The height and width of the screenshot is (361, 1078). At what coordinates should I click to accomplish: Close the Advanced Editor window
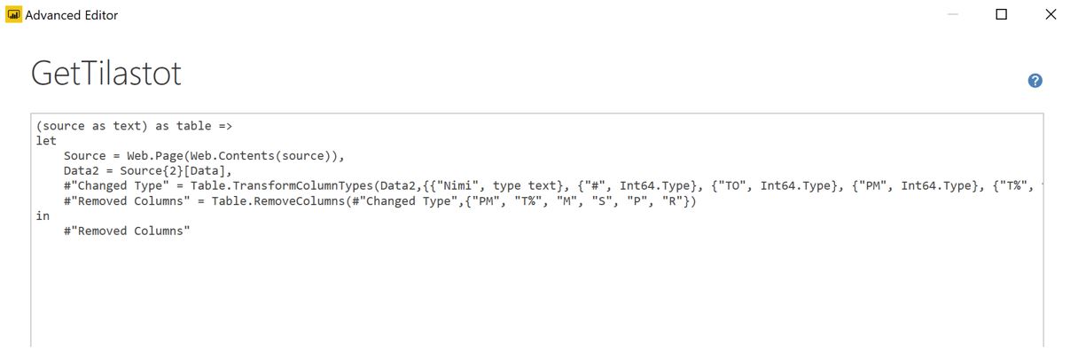[x=1051, y=14]
